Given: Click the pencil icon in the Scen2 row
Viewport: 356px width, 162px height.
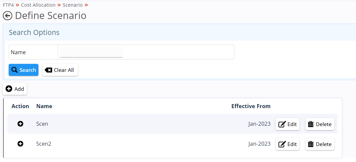Looking at the screenshot, I should [x=282, y=144].
